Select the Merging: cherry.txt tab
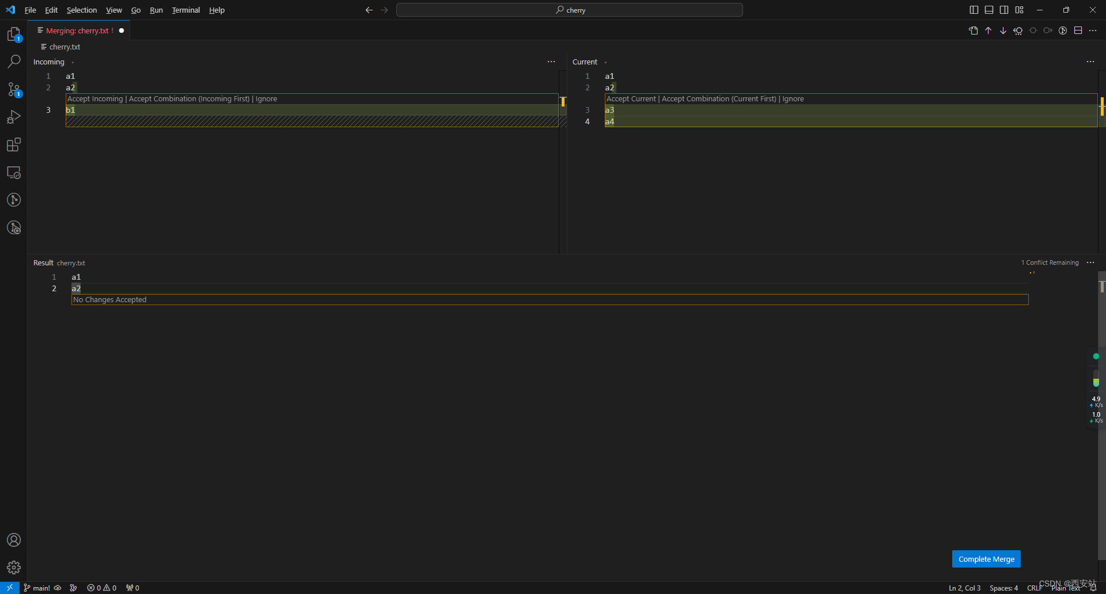The width and height of the screenshot is (1106, 594). pos(79,31)
